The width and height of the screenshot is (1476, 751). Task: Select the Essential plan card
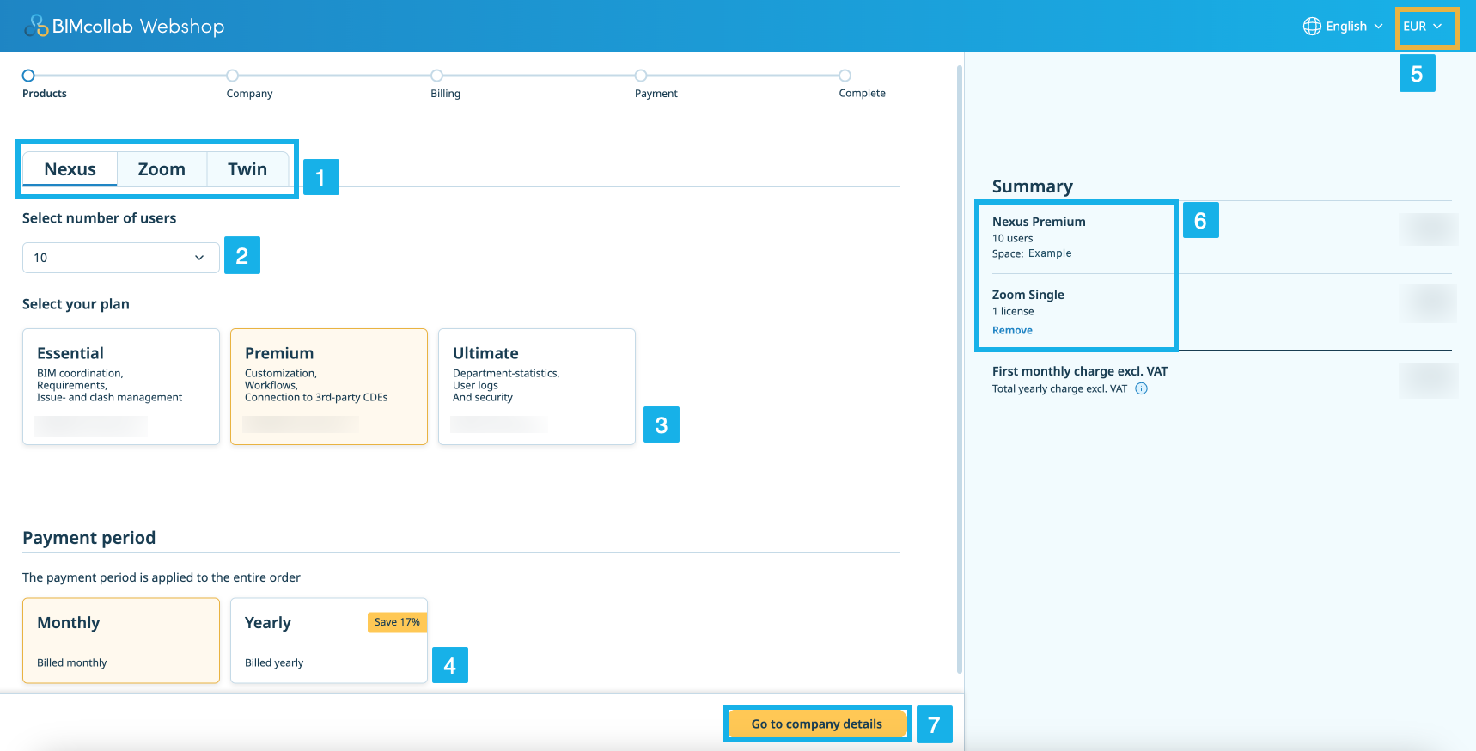tap(121, 387)
